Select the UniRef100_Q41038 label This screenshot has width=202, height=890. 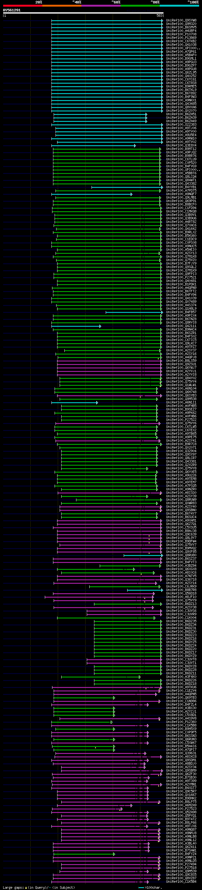(x=181, y=45)
